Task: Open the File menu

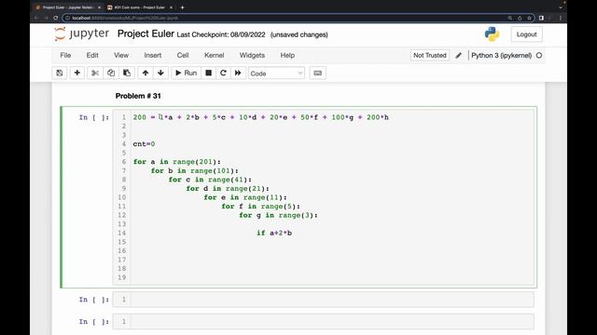Action: click(x=65, y=55)
